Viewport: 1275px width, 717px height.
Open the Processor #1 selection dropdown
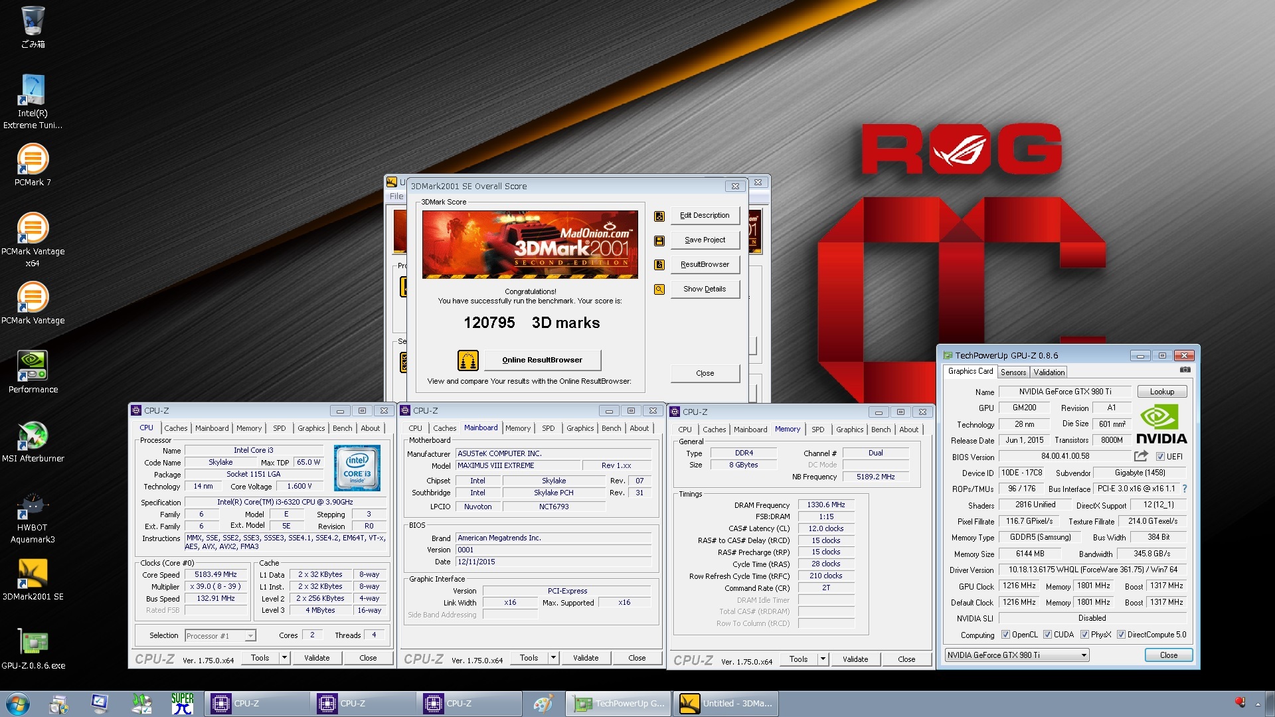click(x=220, y=636)
